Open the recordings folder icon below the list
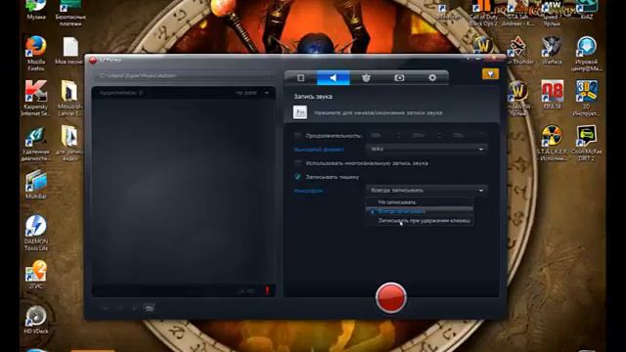This screenshot has height=352, width=626. pyautogui.click(x=149, y=308)
